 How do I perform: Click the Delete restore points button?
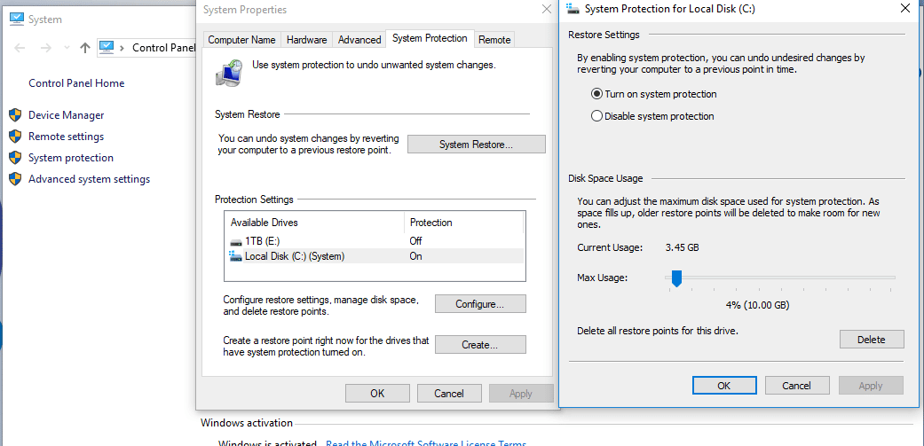click(x=872, y=340)
